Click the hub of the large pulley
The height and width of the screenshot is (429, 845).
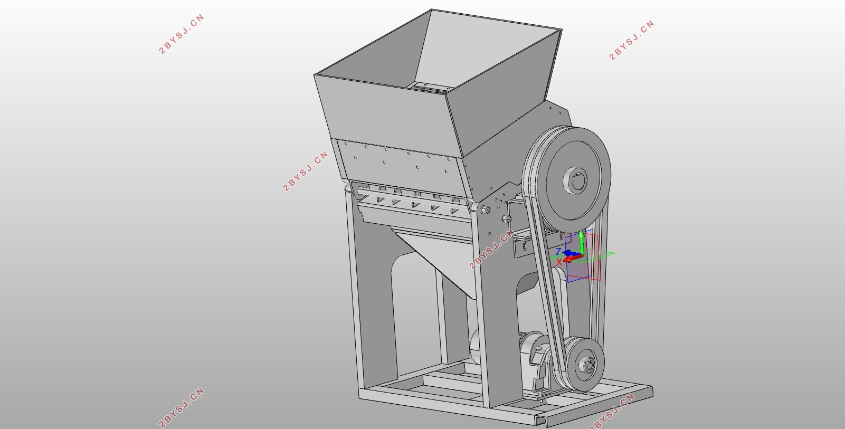click(576, 180)
